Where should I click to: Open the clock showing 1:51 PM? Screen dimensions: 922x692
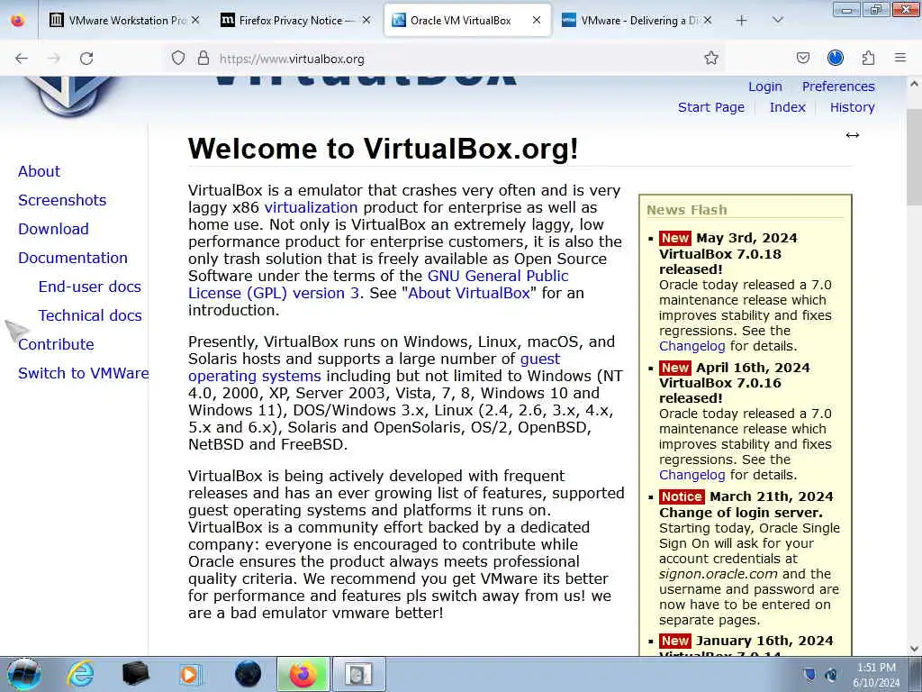(876, 675)
